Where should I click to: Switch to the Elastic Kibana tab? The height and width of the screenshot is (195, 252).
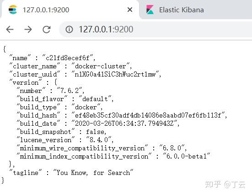(x=181, y=10)
